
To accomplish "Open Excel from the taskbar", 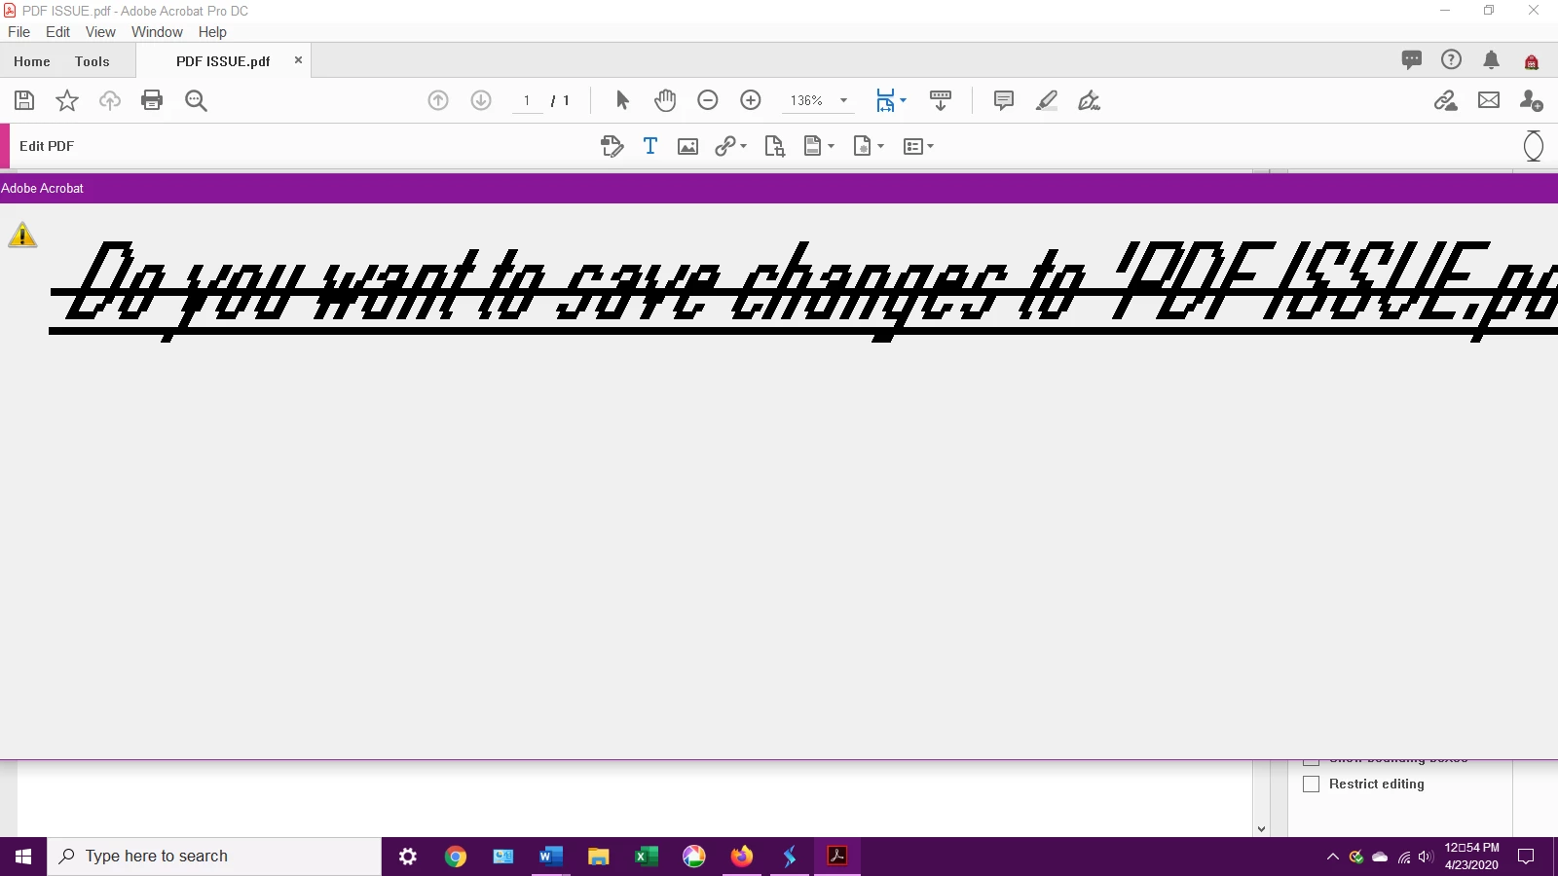I will 646,857.
